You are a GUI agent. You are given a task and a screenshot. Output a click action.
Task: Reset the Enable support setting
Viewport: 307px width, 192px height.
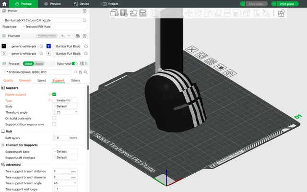[x=50, y=94]
